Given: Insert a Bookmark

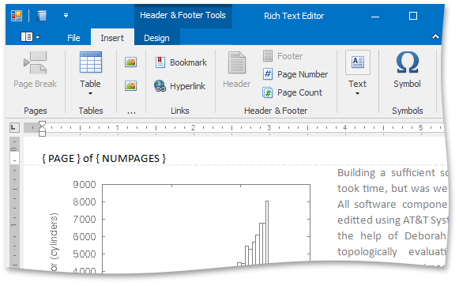Looking at the screenshot, I should click(x=181, y=62).
